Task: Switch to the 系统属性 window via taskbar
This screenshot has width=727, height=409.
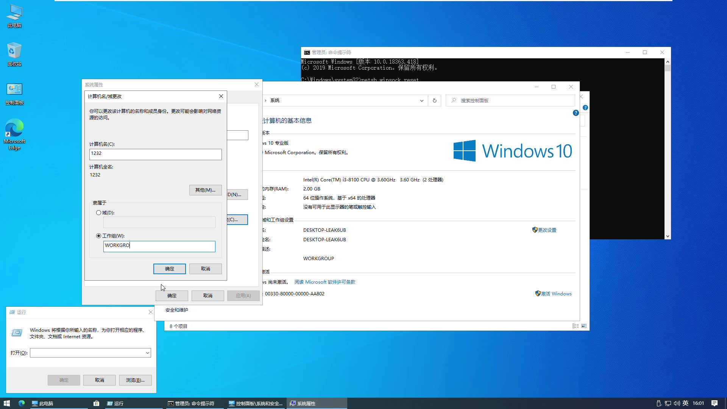Action: 317,403
